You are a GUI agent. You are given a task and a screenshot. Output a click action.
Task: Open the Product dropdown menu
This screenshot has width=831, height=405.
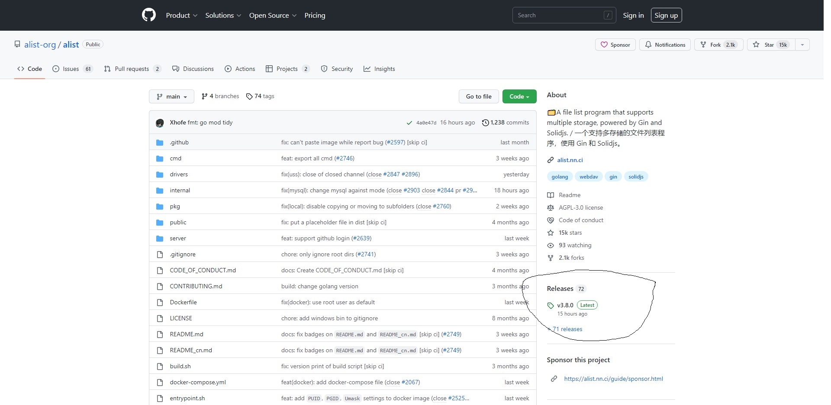(x=182, y=15)
